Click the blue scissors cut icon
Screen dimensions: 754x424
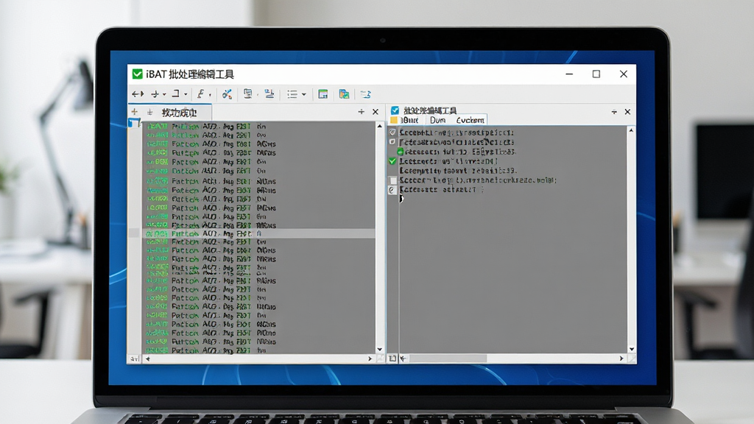click(x=227, y=93)
